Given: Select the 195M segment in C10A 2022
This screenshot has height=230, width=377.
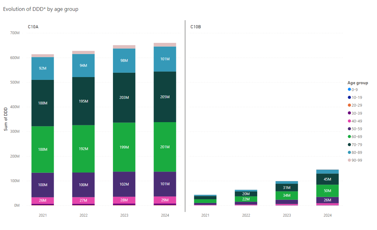Looking at the screenshot, I should (83, 101).
